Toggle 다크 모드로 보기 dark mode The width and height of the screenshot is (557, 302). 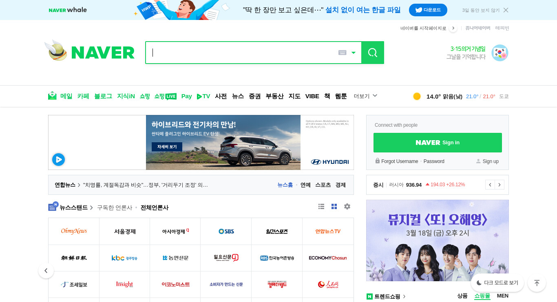[x=497, y=282]
